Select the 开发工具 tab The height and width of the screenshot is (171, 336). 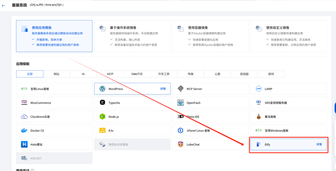tap(164, 74)
